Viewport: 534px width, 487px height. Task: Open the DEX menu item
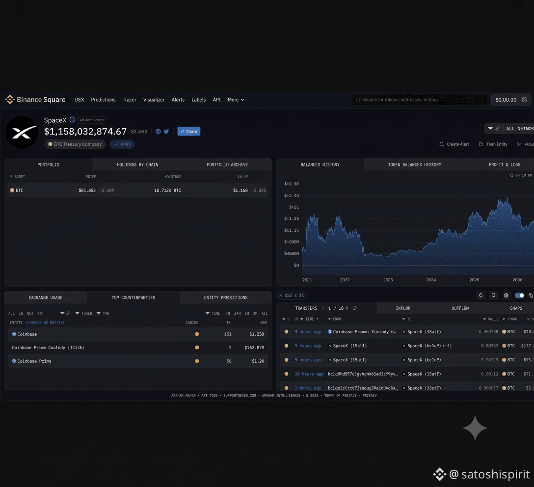(x=80, y=100)
